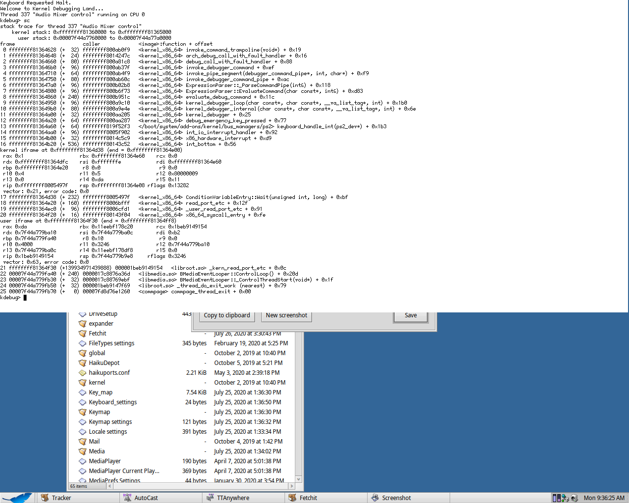The image size is (629, 503).
Task: Select the Keyboard_settings file
Action: click(113, 402)
